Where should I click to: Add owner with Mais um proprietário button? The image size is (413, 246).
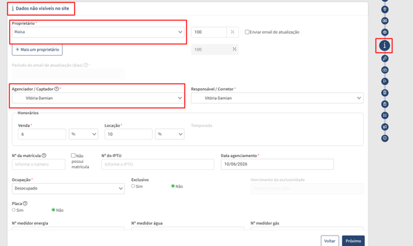pos(37,50)
